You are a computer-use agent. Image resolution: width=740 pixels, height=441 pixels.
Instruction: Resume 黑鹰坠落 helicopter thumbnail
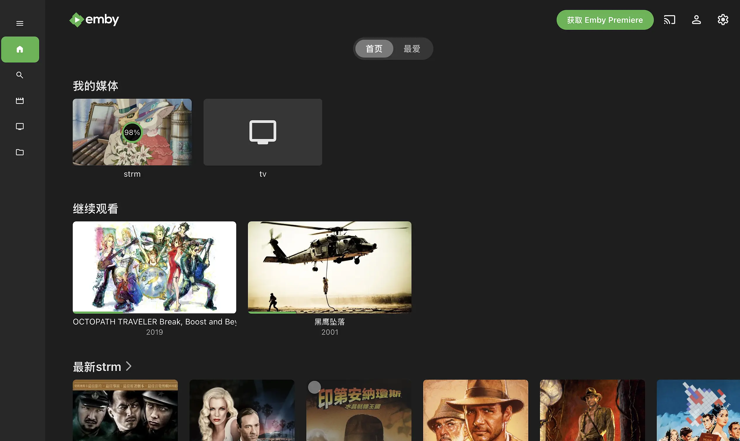pos(329,267)
